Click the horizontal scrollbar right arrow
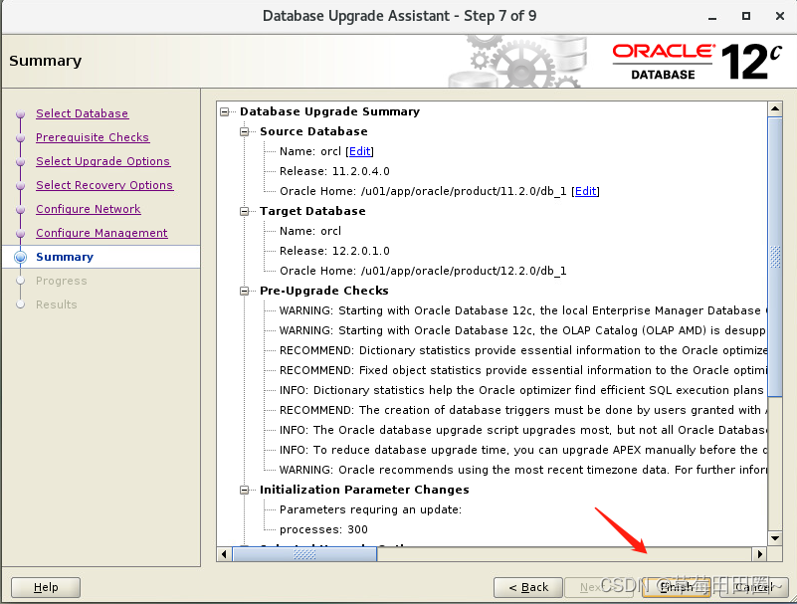Image resolution: width=797 pixels, height=604 pixels. pyautogui.click(x=760, y=554)
